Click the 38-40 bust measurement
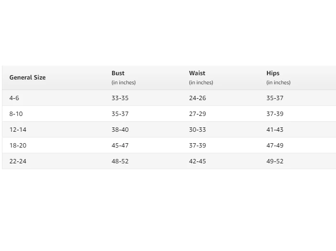 (x=120, y=130)
